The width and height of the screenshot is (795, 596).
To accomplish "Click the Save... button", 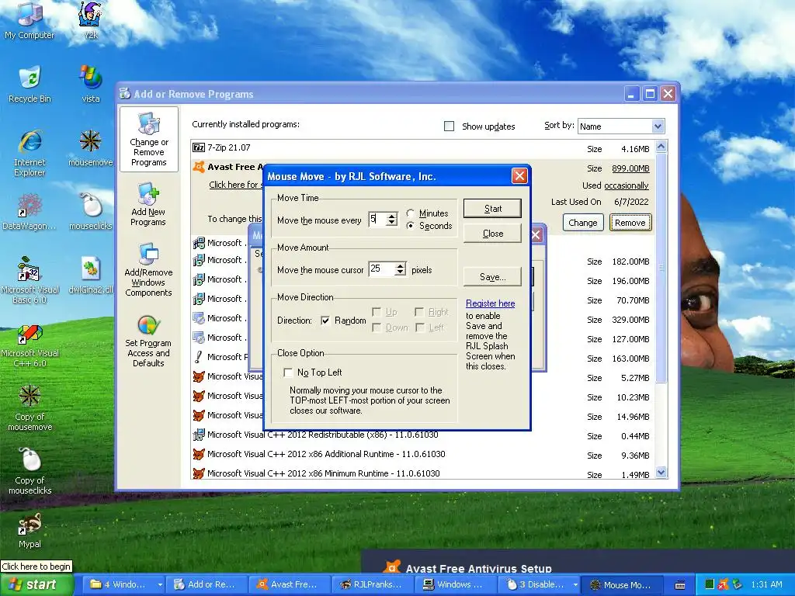I will tap(492, 277).
